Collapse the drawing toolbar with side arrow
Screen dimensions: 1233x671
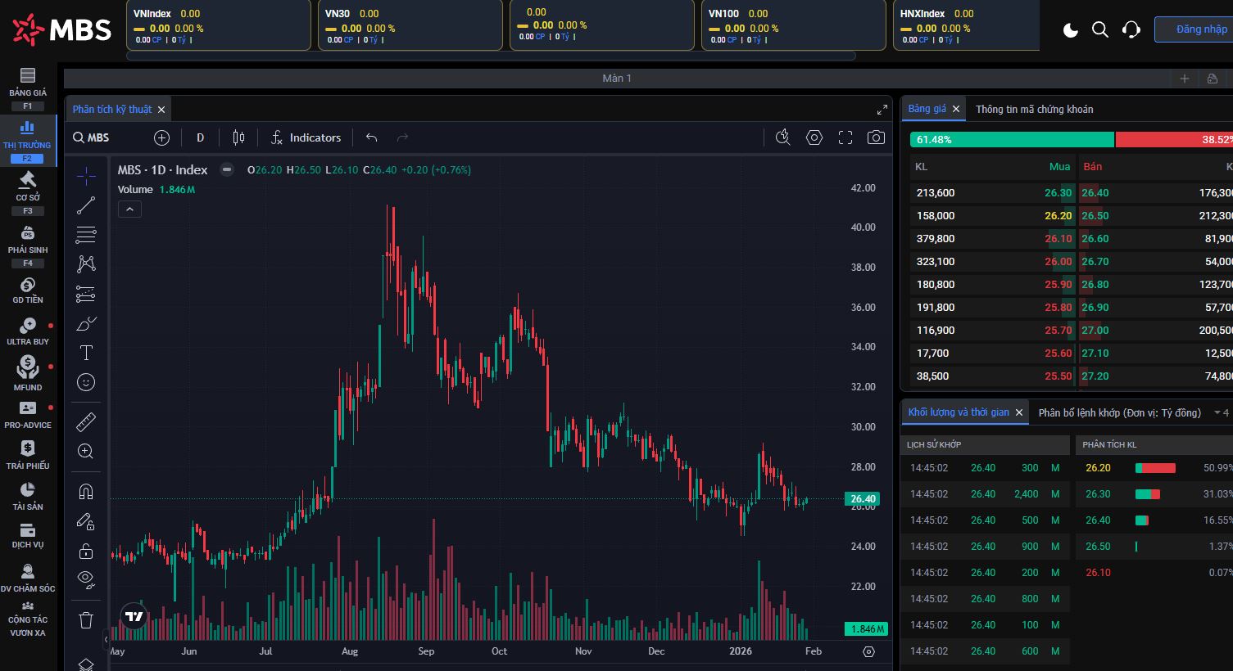coord(105,639)
